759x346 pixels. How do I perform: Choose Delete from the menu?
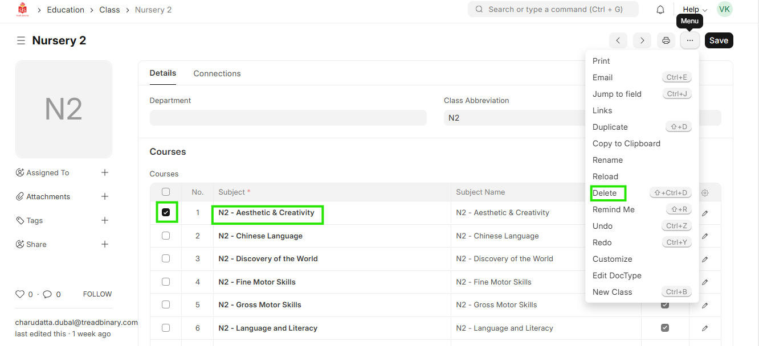[605, 193]
